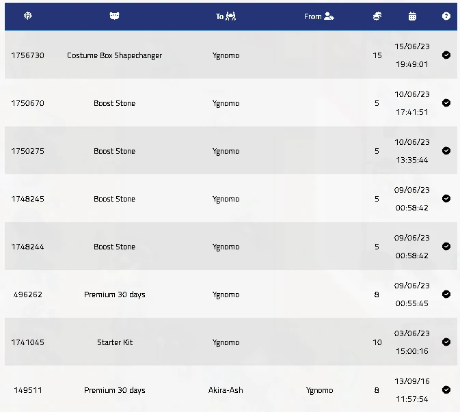Click price 8 in row 496262
Screen dimensions: 460x412
[377, 294]
